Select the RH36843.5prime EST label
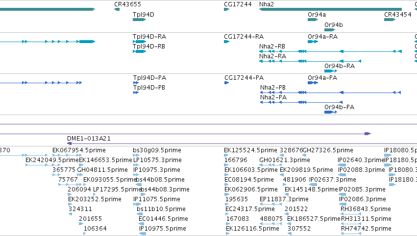 coord(366,209)
